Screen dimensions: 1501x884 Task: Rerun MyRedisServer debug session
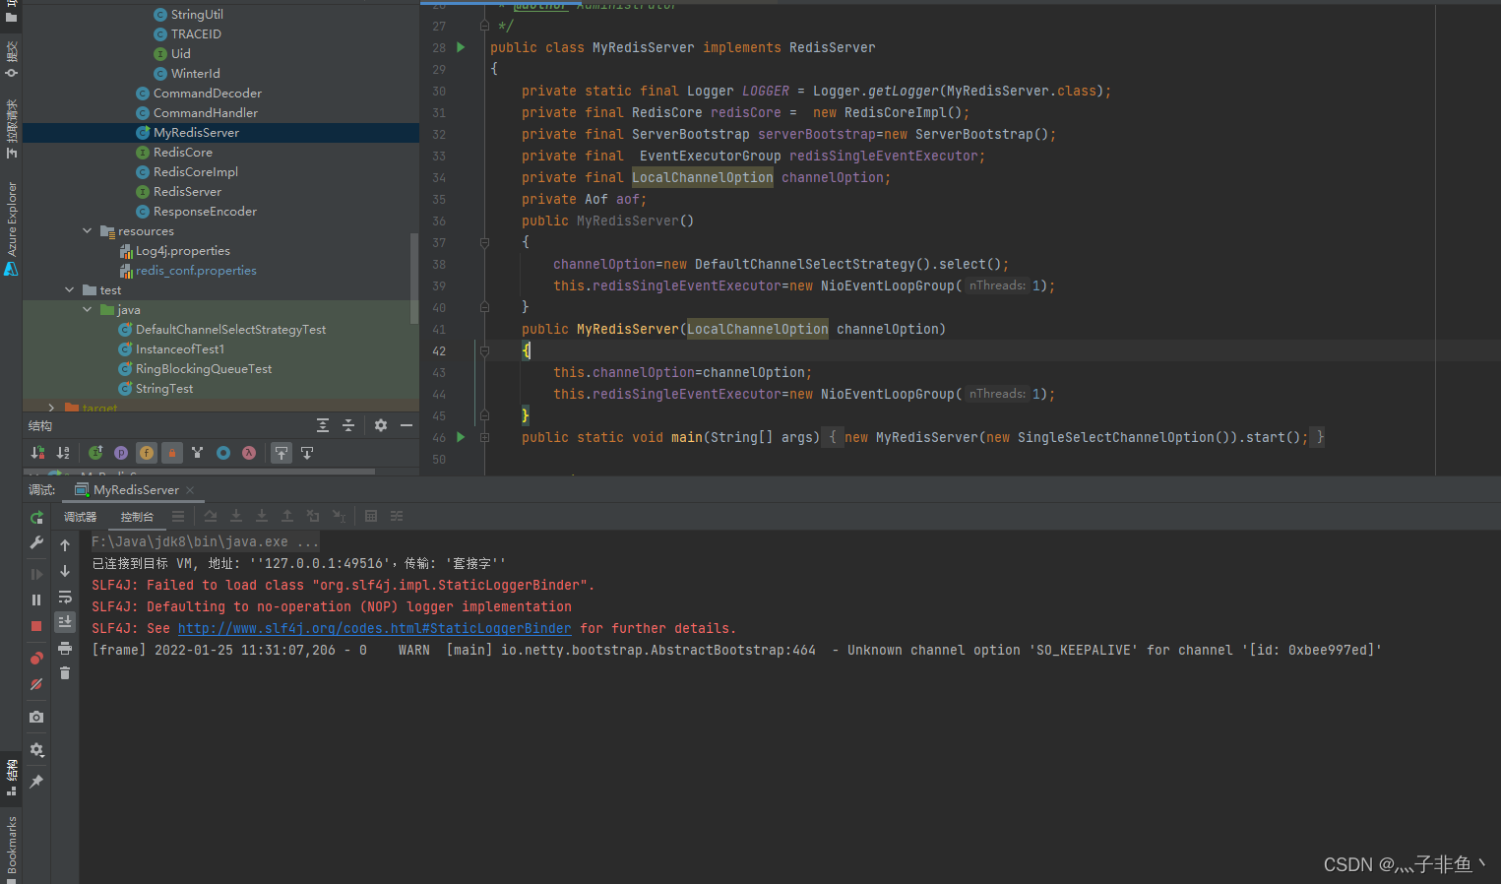click(x=36, y=517)
